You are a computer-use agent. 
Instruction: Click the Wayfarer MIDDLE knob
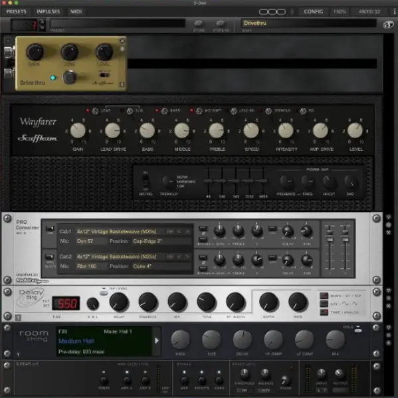click(182, 130)
